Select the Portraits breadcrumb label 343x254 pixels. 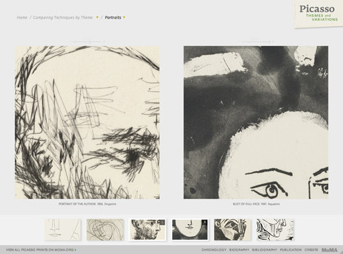113,17
